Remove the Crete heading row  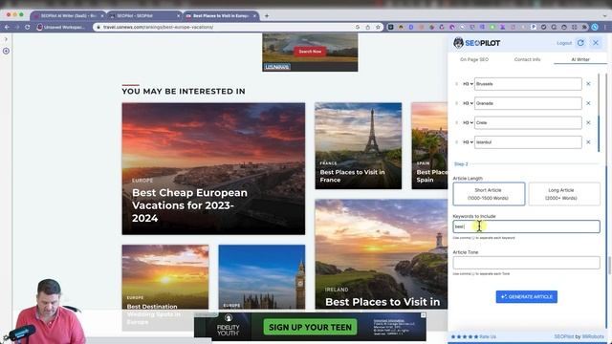point(588,123)
